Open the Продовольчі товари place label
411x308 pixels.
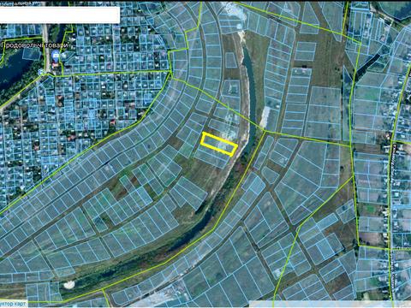pos(35,45)
